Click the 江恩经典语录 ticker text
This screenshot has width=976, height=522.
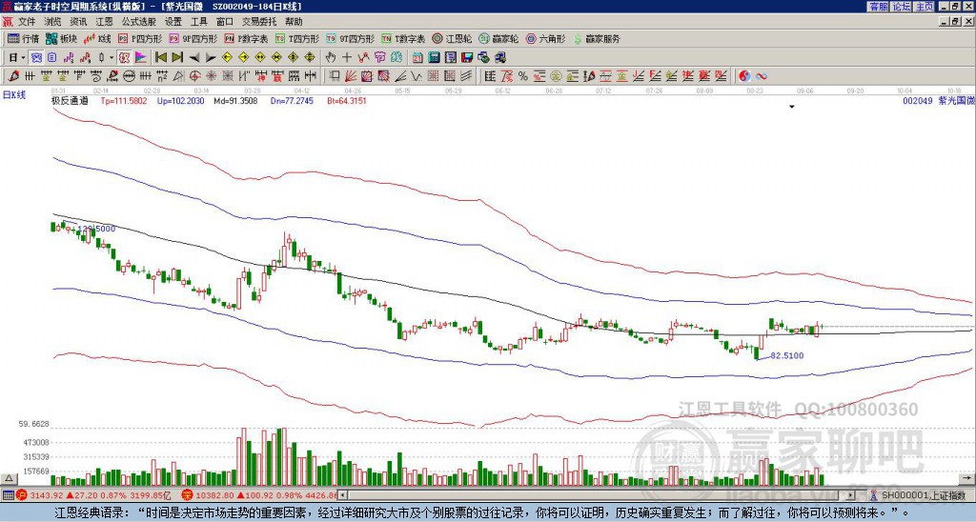pyautogui.click(x=481, y=512)
